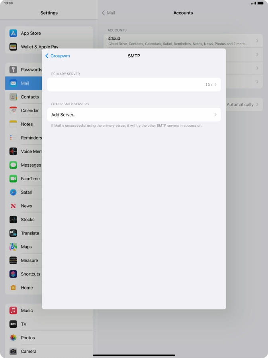268x358 pixels.
Task: Select the Stocks icon in sidebar
Action: click(x=13, y=220)
